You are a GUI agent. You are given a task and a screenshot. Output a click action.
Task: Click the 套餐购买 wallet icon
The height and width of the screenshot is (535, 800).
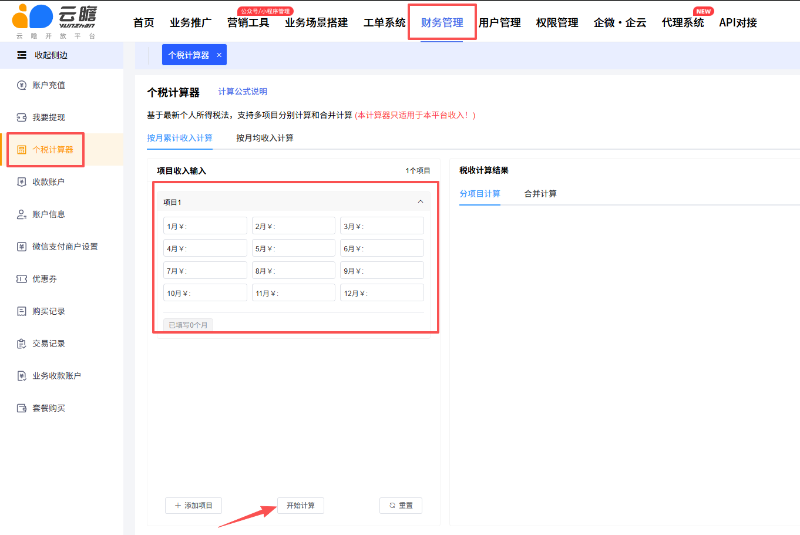click(22, 408)
